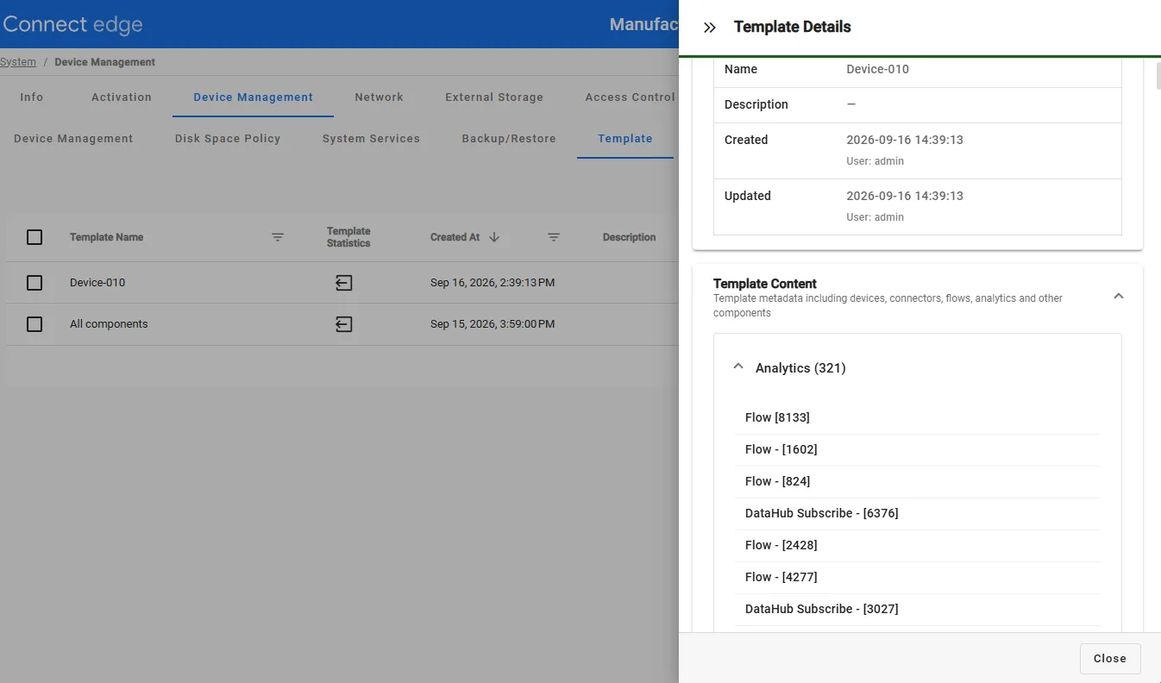Image resolution: width=1161 pixels, height=683 pixels.
Task: Toggle the select-all templates checkbox
Action: pyautogui.click(x=35, y=237)
